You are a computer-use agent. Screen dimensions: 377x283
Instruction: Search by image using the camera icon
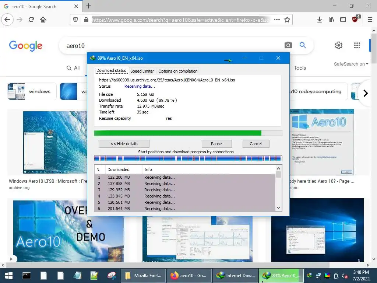click(x=288, y=45)
